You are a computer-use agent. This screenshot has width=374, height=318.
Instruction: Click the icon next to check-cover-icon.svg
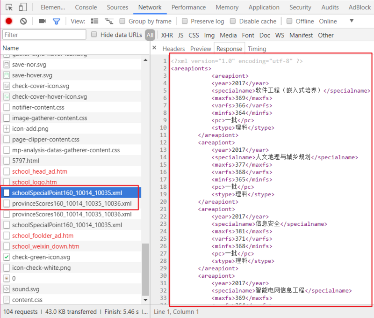tap(7, 86)
